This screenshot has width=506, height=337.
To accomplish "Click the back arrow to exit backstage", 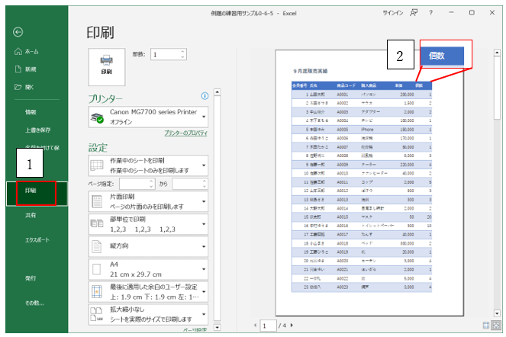I will [x=18, y=32].
